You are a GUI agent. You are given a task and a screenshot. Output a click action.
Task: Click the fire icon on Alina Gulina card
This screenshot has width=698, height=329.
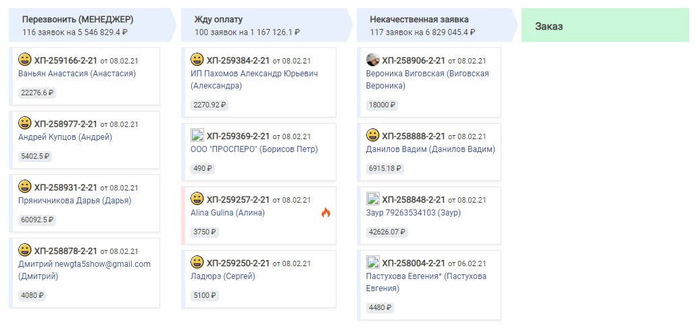[326, 213]
